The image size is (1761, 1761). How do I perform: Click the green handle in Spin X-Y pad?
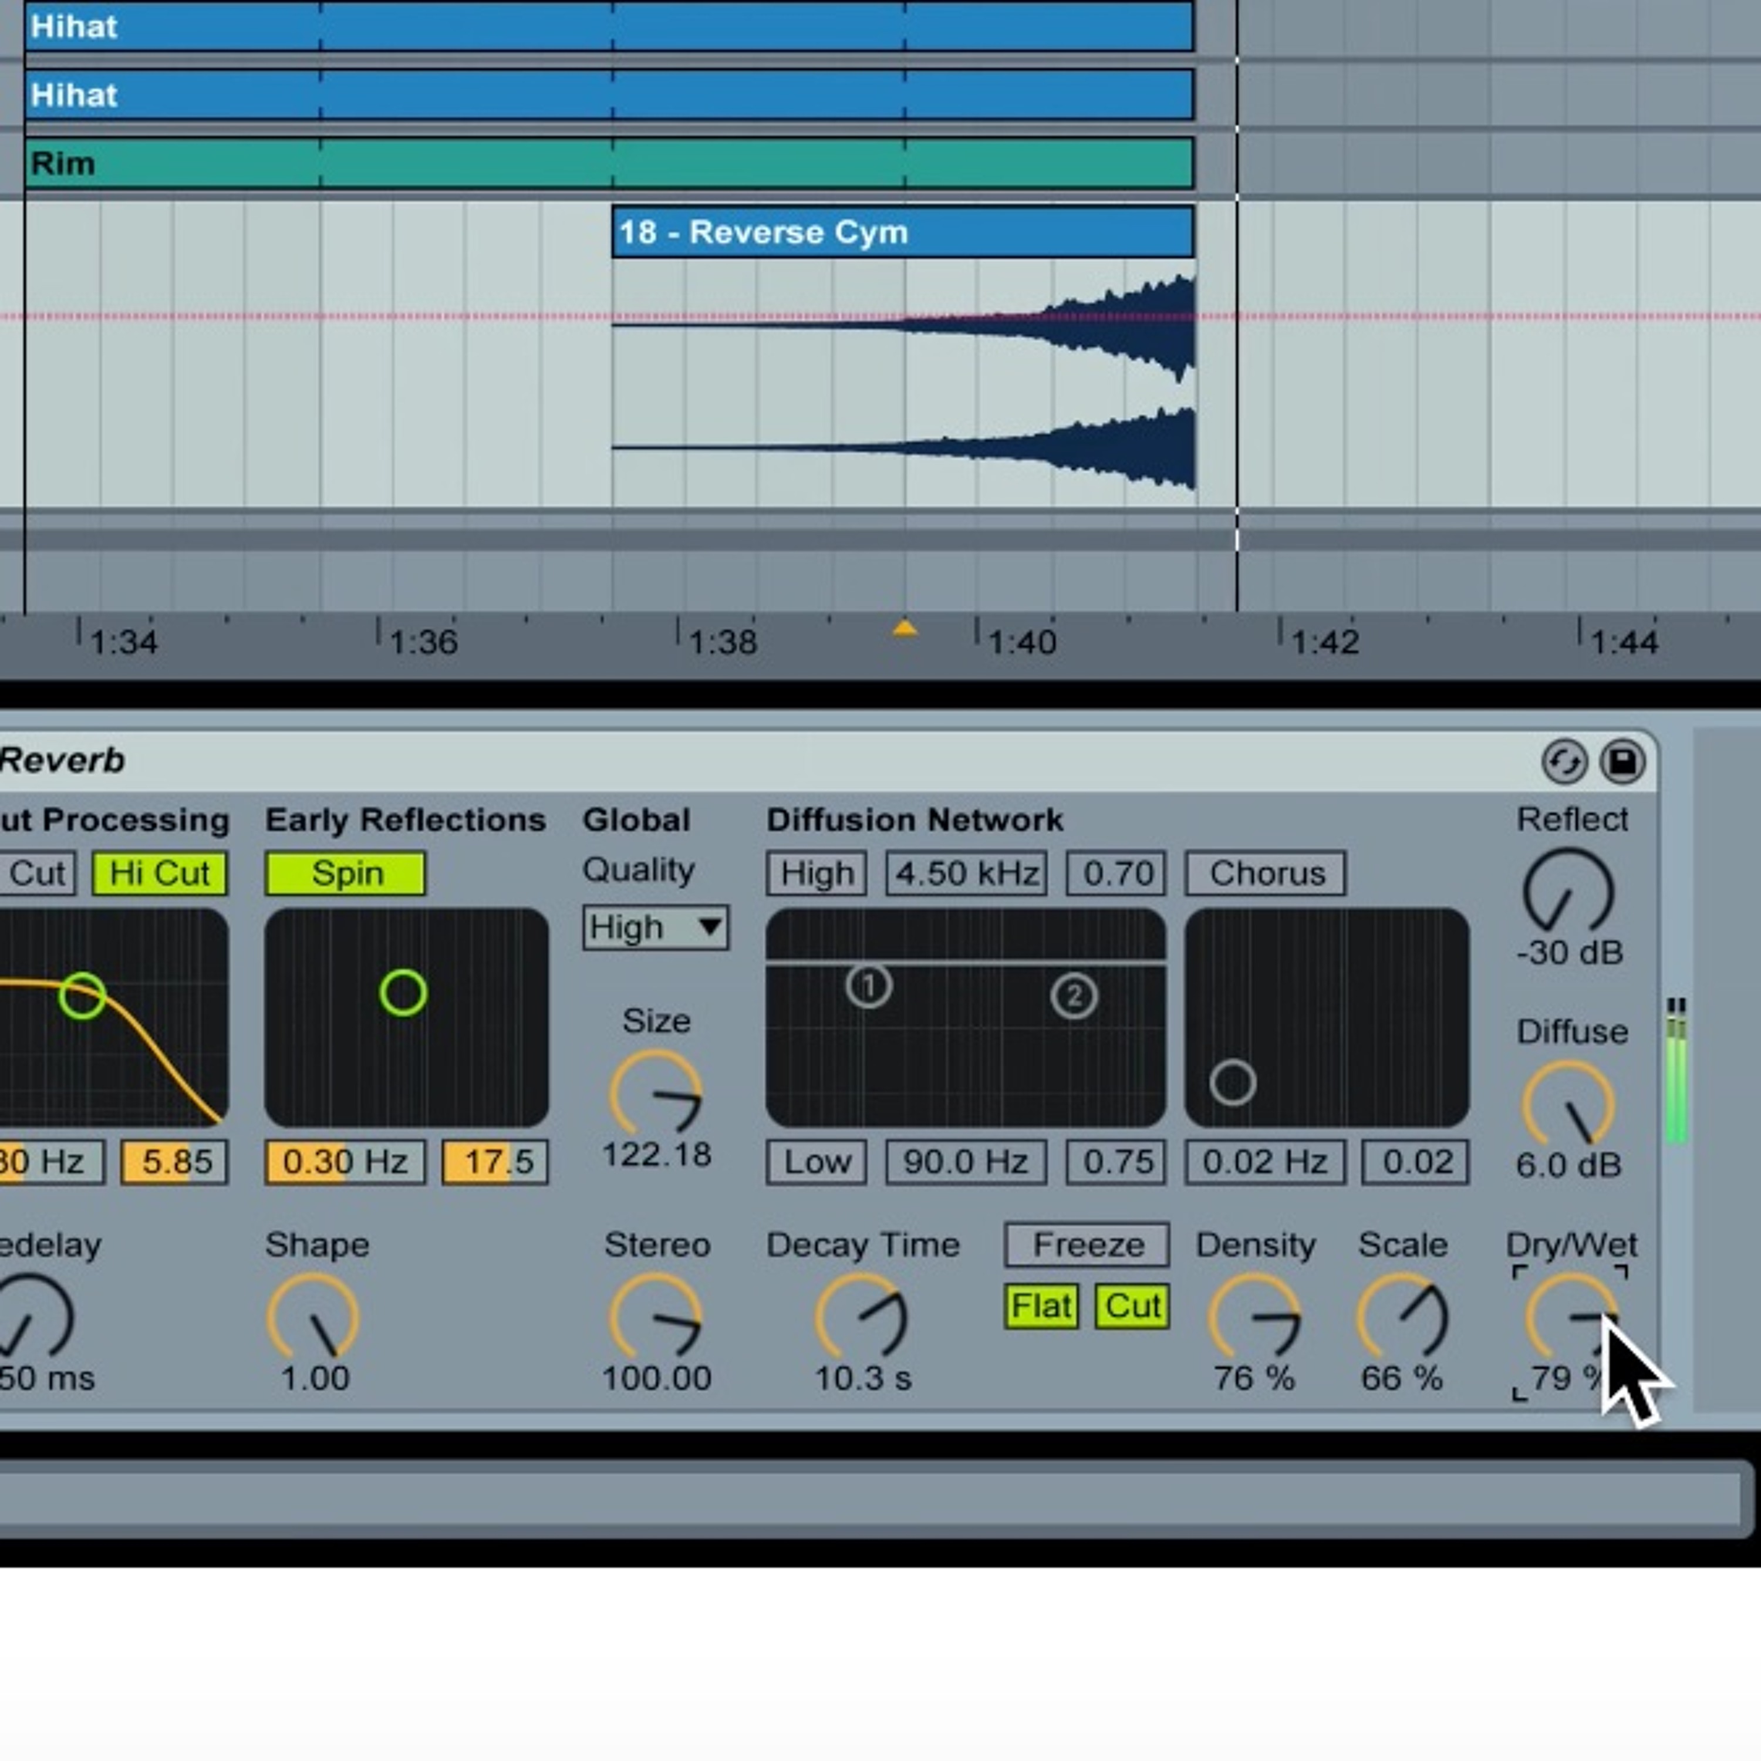[403, 993]
